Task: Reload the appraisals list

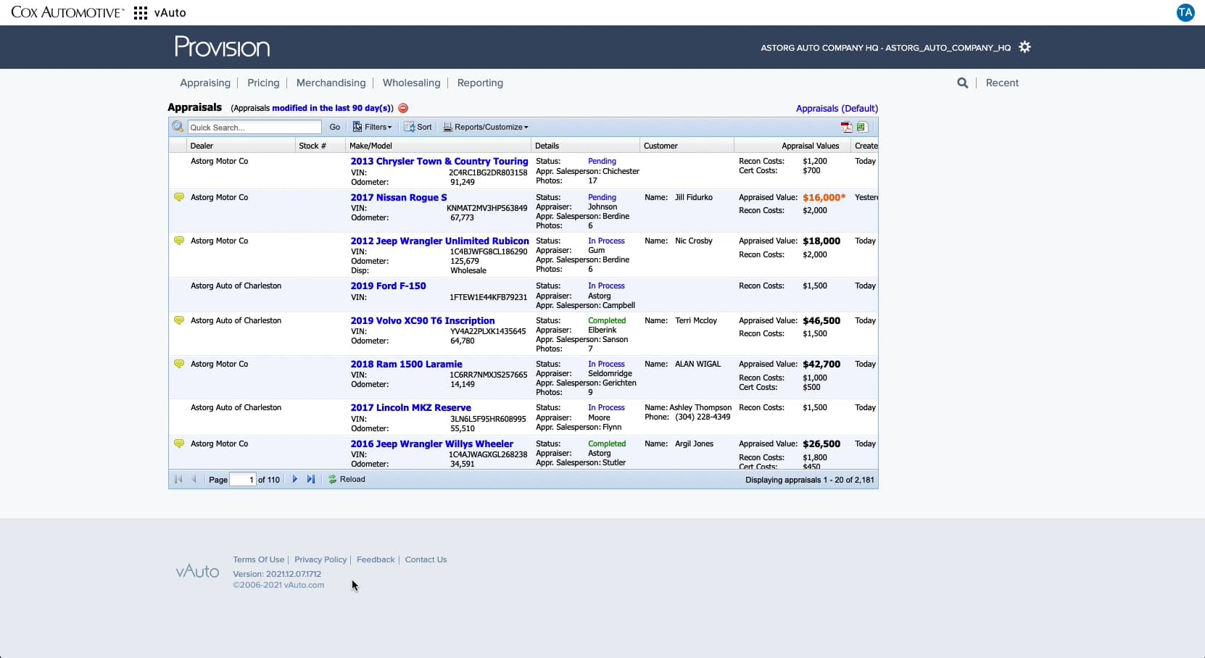Action: (x=347, y=479)
